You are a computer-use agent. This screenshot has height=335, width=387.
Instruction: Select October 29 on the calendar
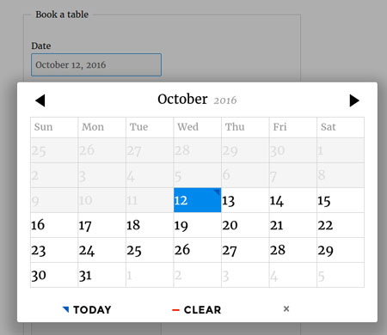[341, 250]
